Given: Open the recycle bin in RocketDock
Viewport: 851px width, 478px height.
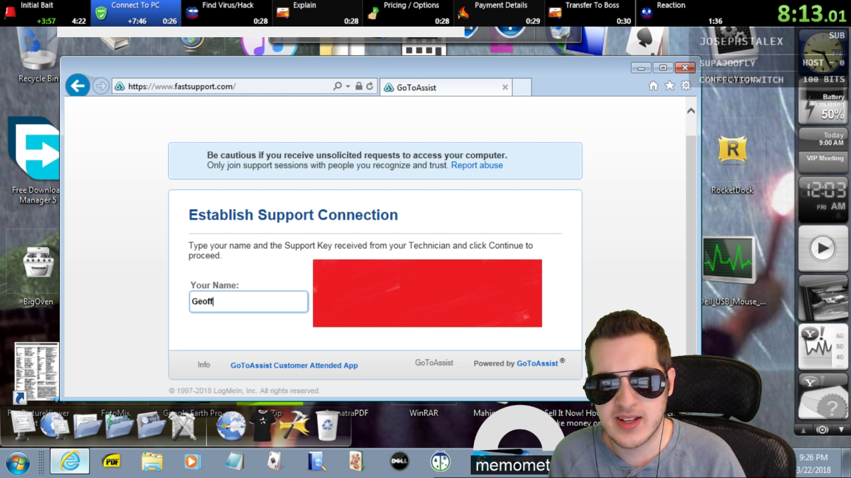Looking at the screenshot, I should point(327,426).
